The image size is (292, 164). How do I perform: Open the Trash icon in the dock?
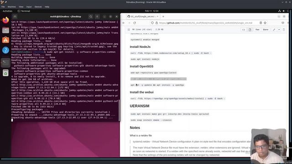tap(5, 73)
